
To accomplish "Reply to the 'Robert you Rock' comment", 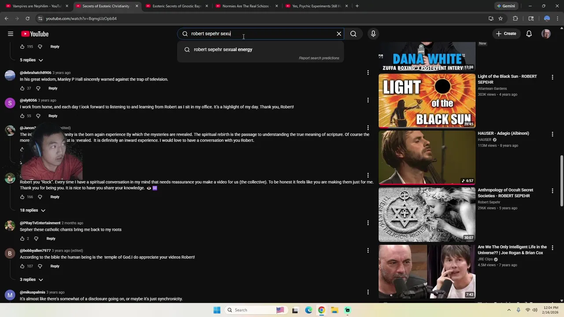I will (x=55, y=197).
